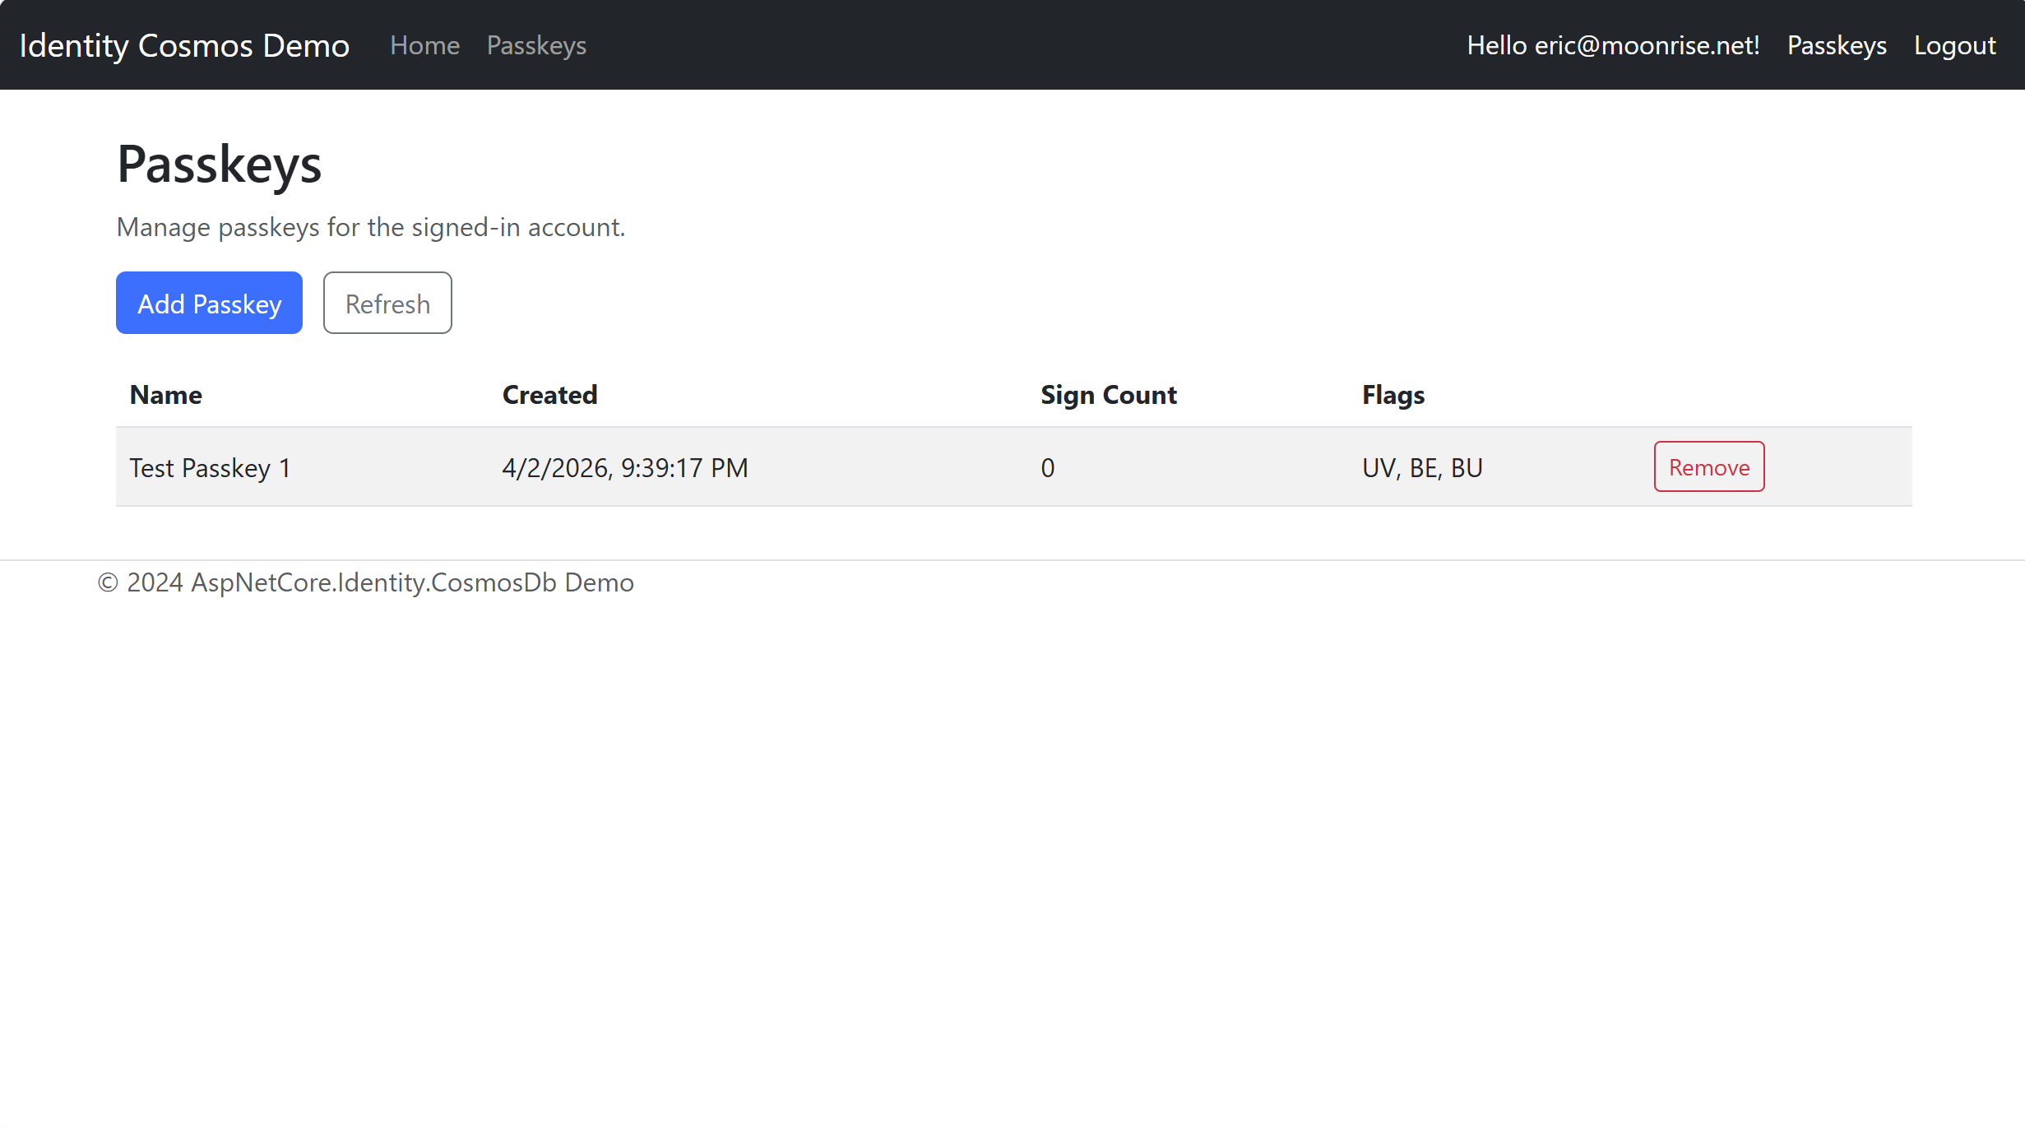
Task: Click the created date of Test Passkey 1
Action: point(624,466)
